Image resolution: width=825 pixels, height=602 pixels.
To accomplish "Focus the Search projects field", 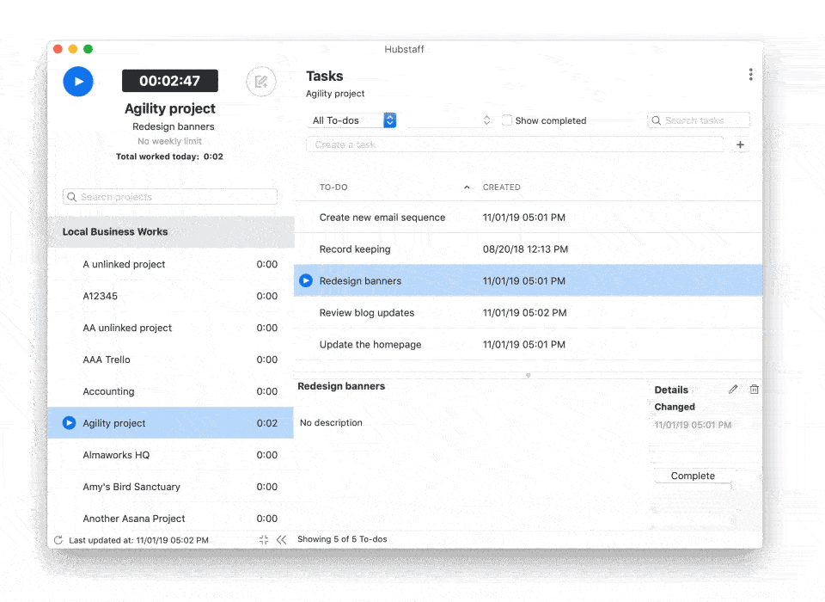I will tap(170, 197).
